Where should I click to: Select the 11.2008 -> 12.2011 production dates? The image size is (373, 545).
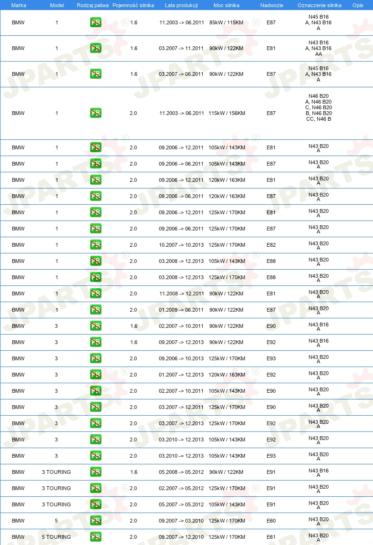click(181, 293)
